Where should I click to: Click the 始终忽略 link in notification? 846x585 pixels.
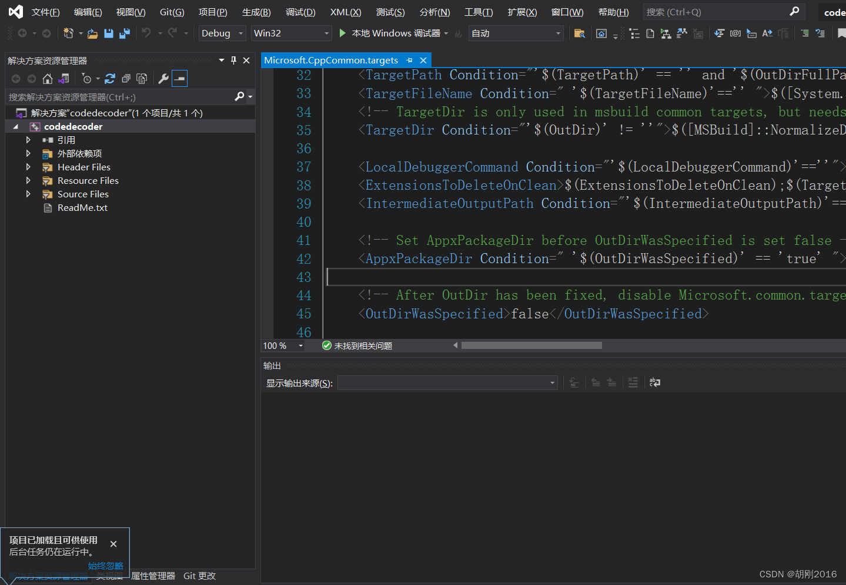105,566
